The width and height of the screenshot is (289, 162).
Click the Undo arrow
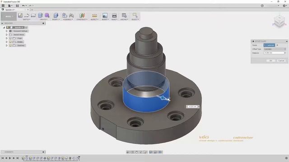point(23,6)
